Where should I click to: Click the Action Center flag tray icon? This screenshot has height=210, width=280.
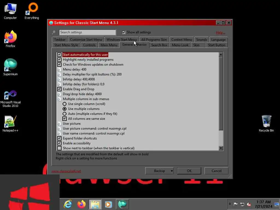[x=235, y=204]
